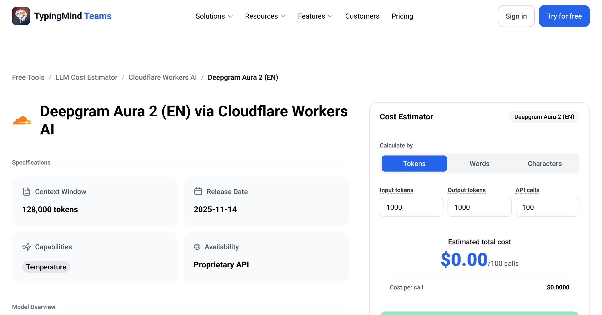Image resolution: width=602 pixels, height=315 pixels.
Task: Open Cloudflare Workers AI breadcrumb link
Action: [163, 77]
